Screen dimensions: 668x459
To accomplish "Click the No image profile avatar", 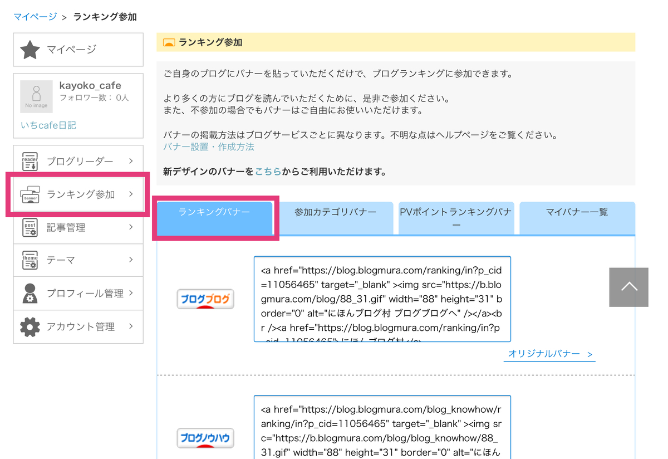I will 37,96.
